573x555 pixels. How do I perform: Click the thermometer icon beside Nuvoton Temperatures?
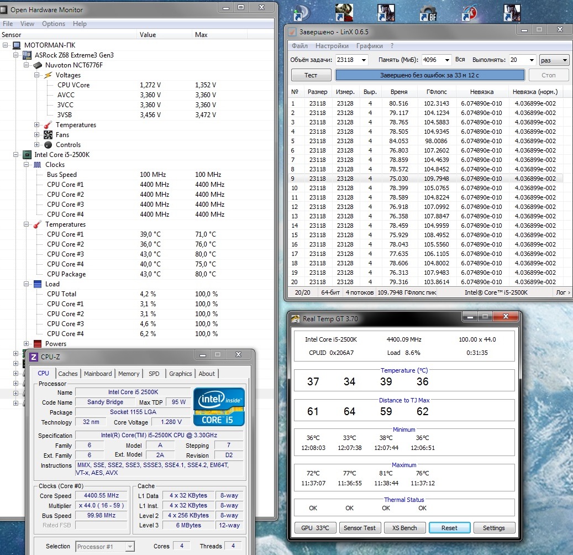(48, 125)
